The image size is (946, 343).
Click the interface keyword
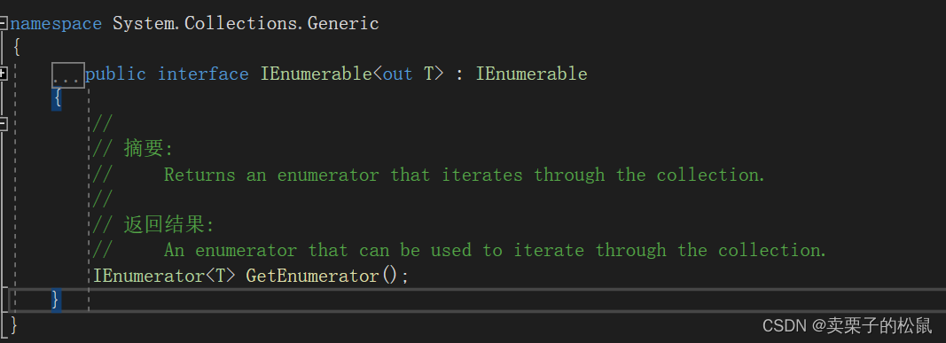[x=203, y=74]
